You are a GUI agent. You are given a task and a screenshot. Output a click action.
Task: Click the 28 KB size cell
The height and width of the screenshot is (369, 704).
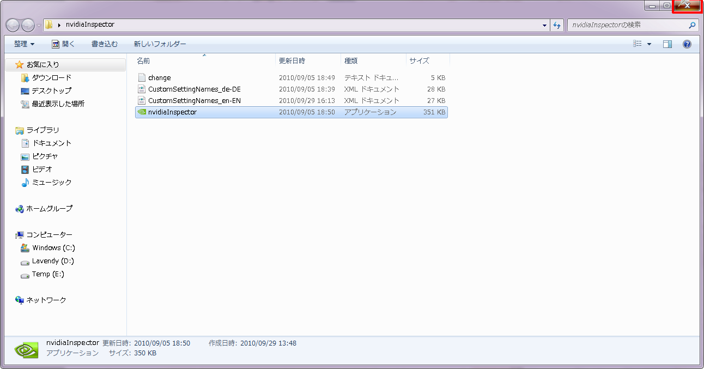pos(436,89)
